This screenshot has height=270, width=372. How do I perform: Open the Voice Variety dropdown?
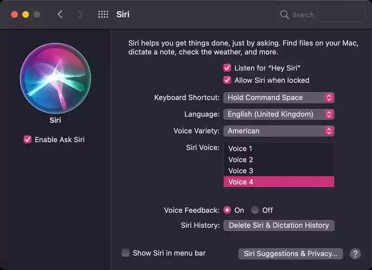[279, 131]
